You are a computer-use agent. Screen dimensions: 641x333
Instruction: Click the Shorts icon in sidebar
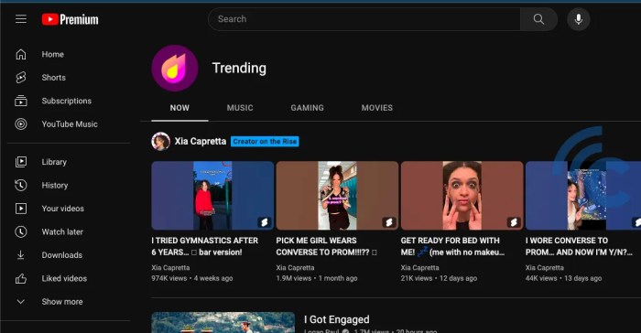(x=21, y=77)
